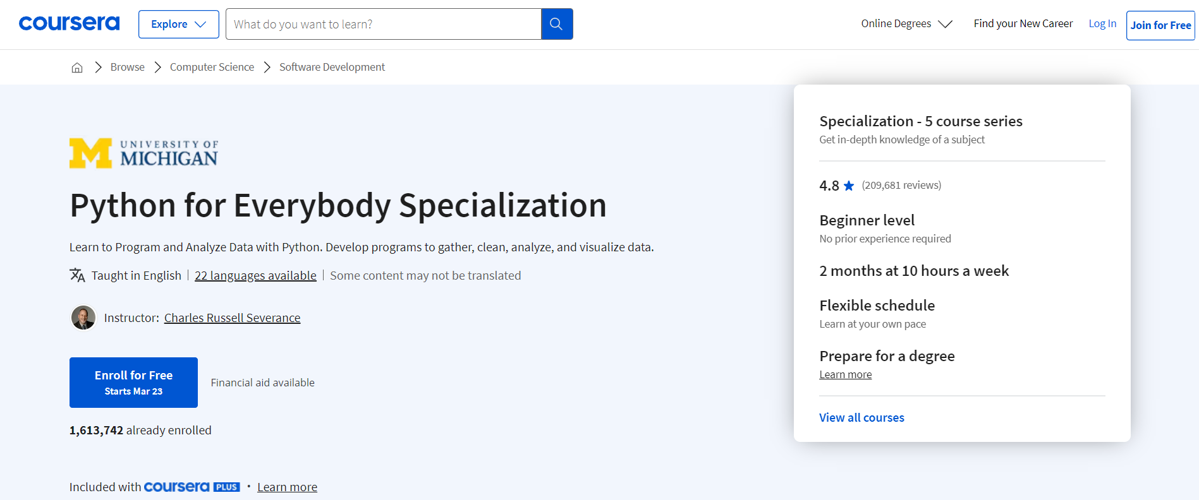Viewport: 1199px width, 500px height.
Task: Expand the Online Degrees dropdown
Action: (906, 24)
